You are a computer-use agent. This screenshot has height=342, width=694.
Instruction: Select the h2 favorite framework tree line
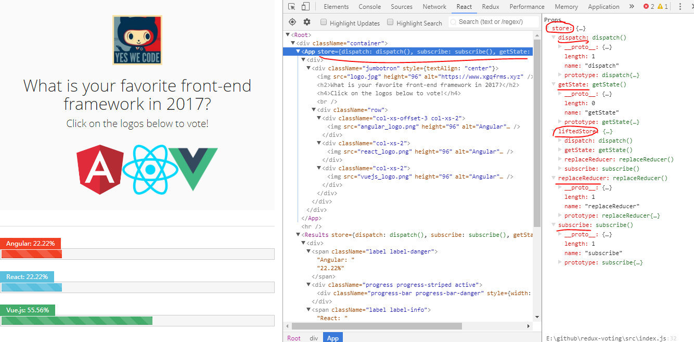click(x=418, y=85)
